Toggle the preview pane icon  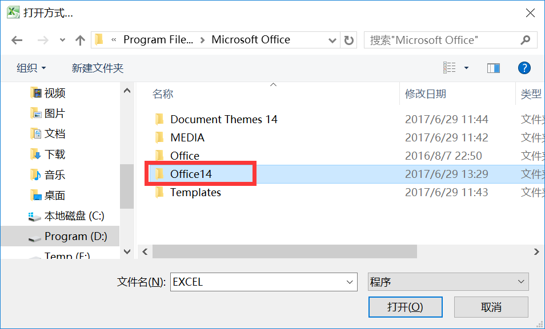(493, 68)
